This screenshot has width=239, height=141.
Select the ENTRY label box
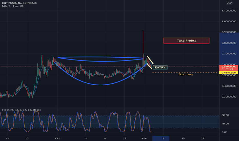[160, 67]
